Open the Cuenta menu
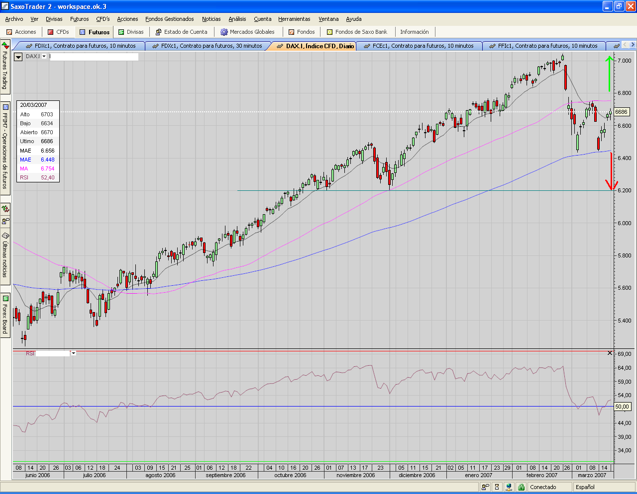Screen dimensions: 637x494 tap(263, 19)
